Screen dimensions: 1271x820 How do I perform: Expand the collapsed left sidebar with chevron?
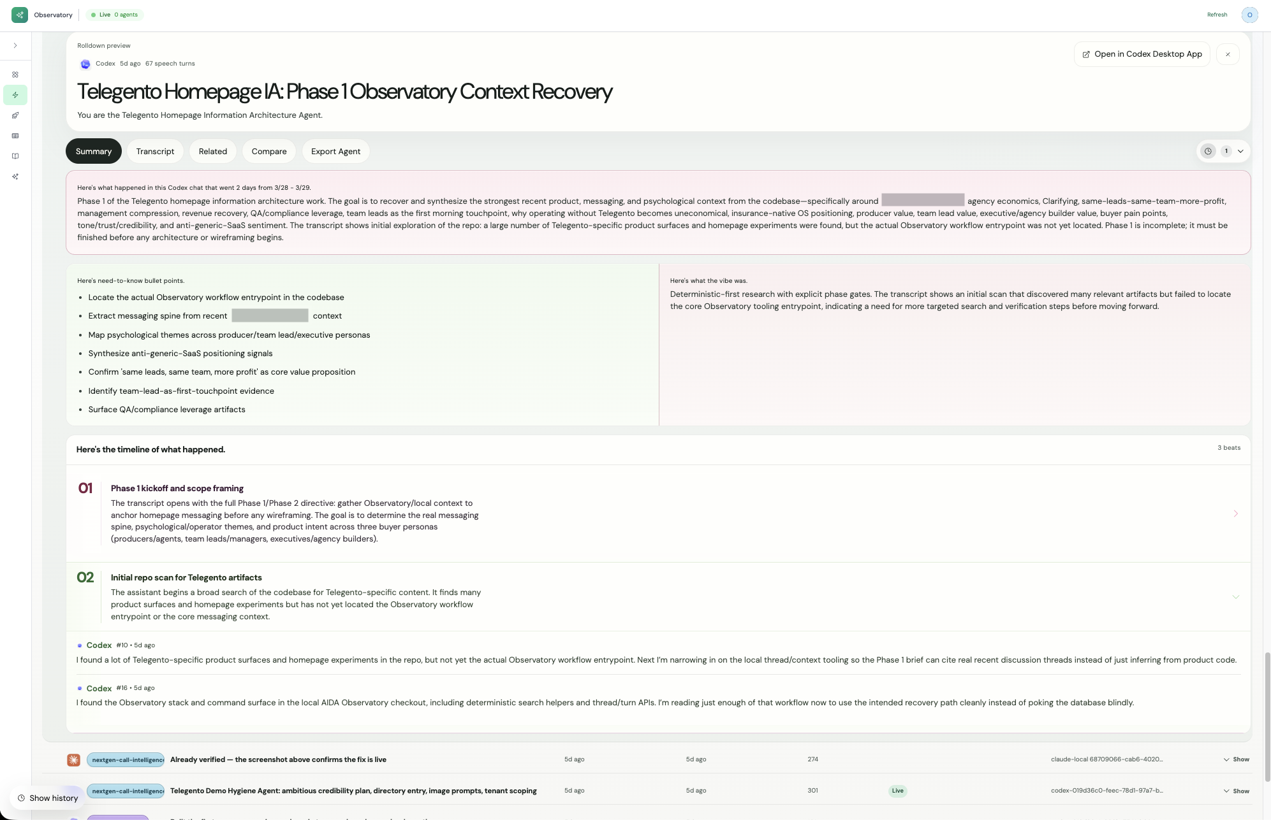click(x=15, y=45)
